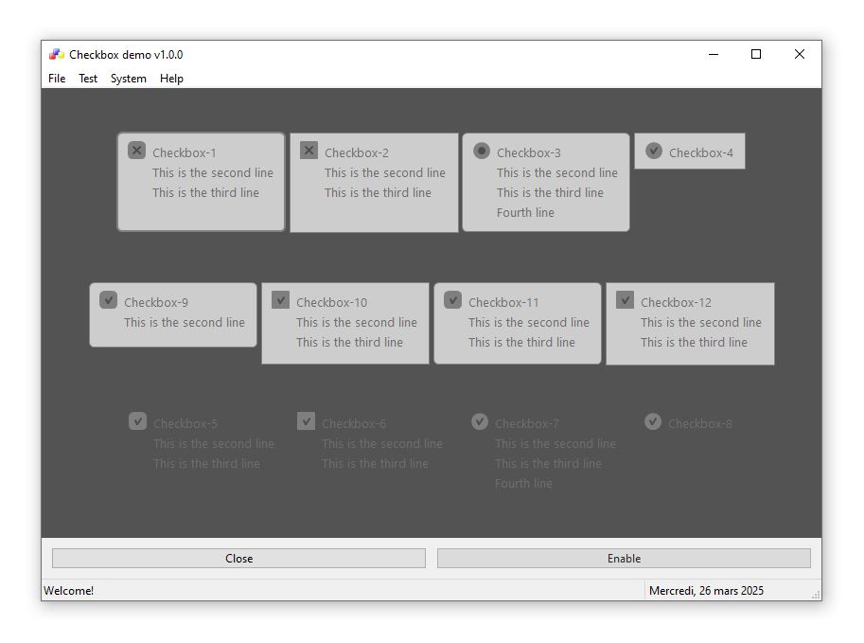This screenshot has width=864, height=643.
Task: Click the Checkbox demo app icon in title bar
Action: 57,55
